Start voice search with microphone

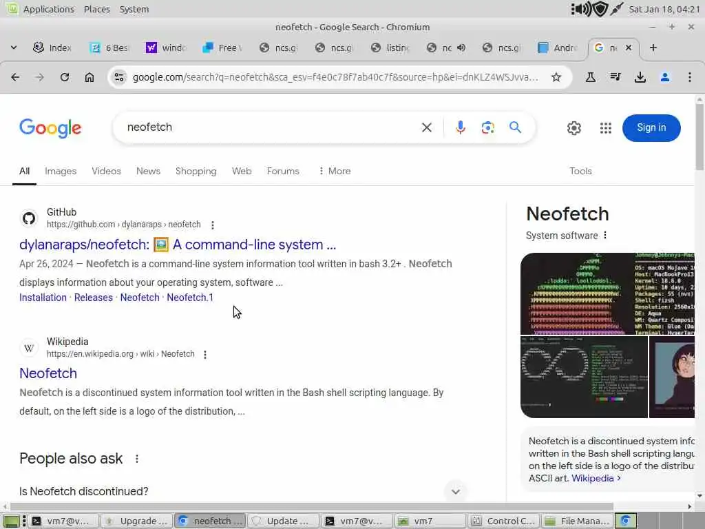[x=461, y=127]
